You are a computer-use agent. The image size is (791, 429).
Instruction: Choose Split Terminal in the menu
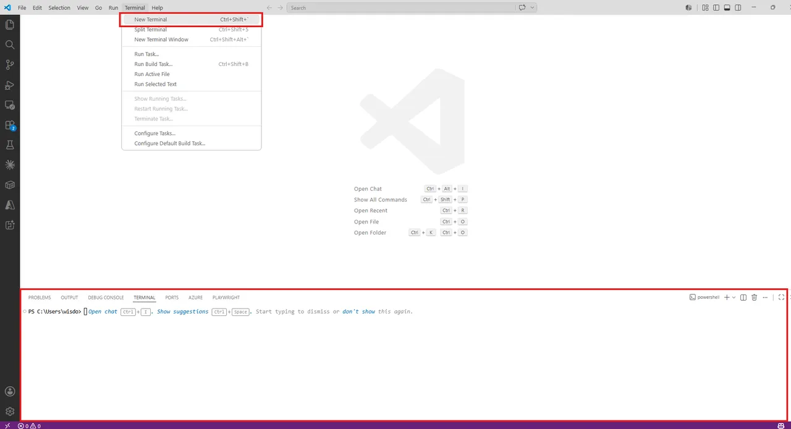192,30
